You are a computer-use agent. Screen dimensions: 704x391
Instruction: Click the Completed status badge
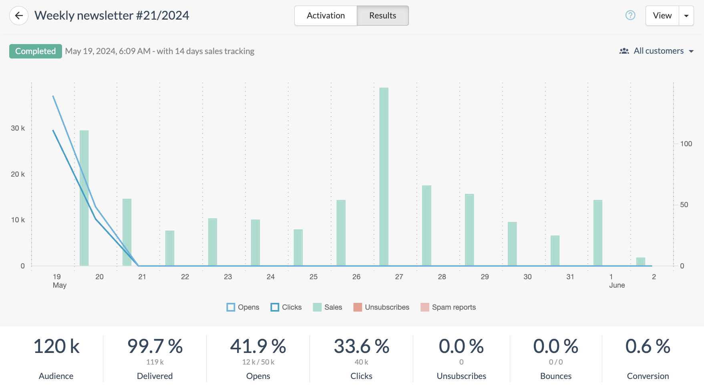[36, 51]
